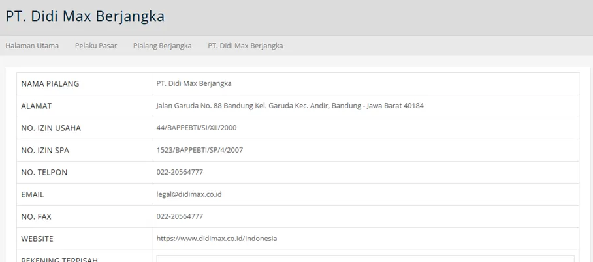Select SPA permit 1523/BAPPEBTI/SP/4/2007
Viewport: 593px width, 262px height.
(200, 151)
